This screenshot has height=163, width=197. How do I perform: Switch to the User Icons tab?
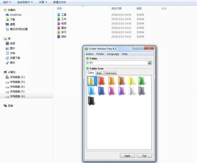point(111,73)
